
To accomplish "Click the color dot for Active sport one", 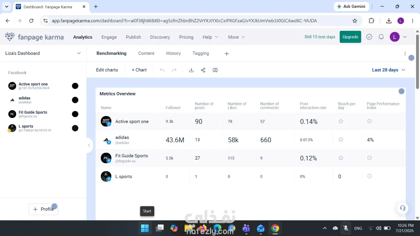I will 75,86.
